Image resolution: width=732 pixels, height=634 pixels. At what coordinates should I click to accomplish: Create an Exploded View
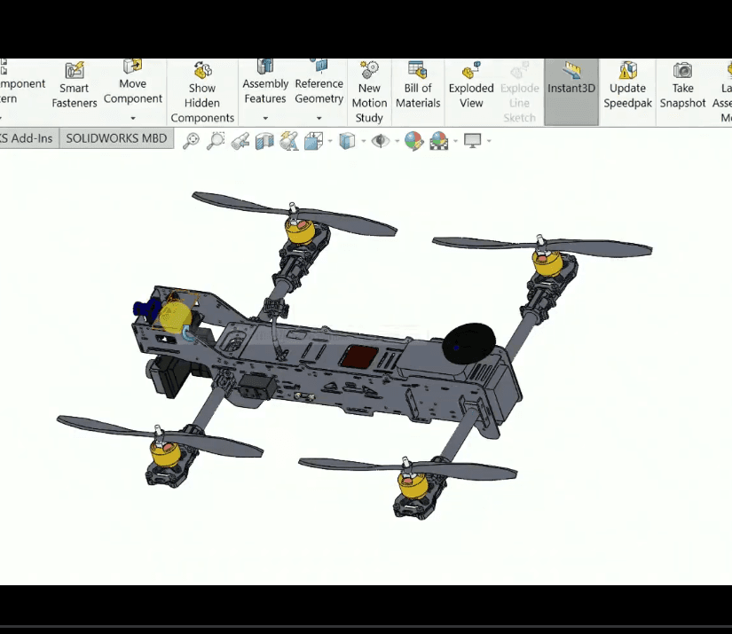tap(471, 85)
